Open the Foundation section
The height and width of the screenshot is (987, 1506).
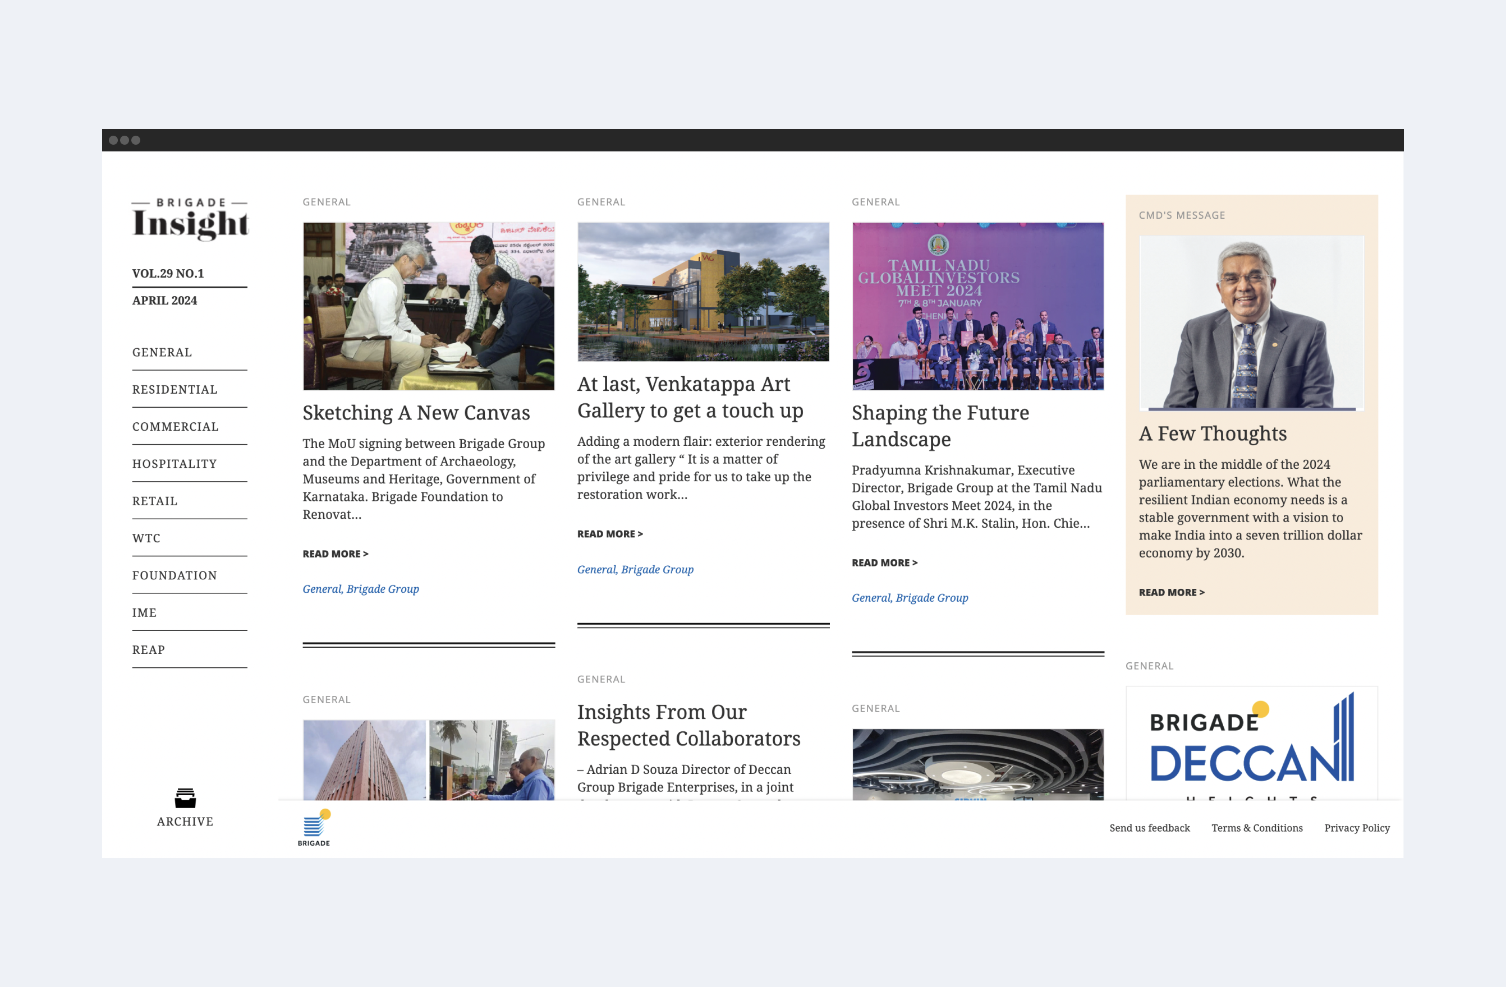[x=175, y=575]
